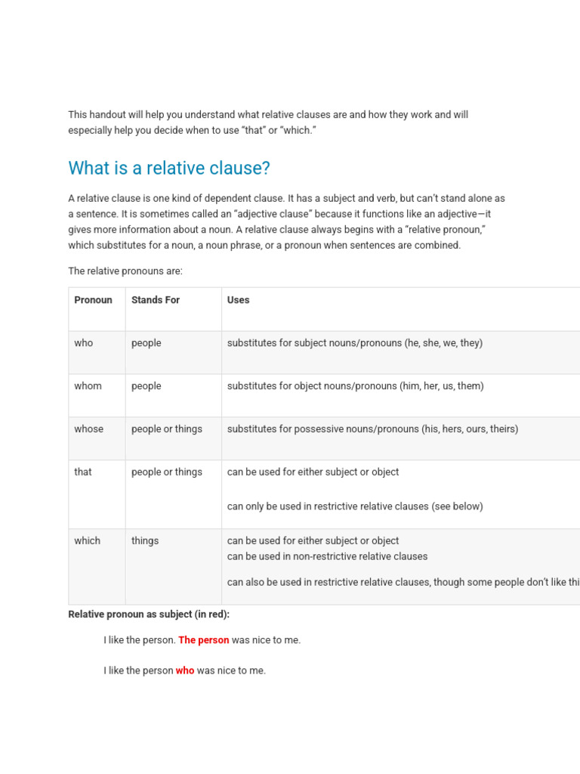Click the 'which' pronoun cell

point(88,541)
